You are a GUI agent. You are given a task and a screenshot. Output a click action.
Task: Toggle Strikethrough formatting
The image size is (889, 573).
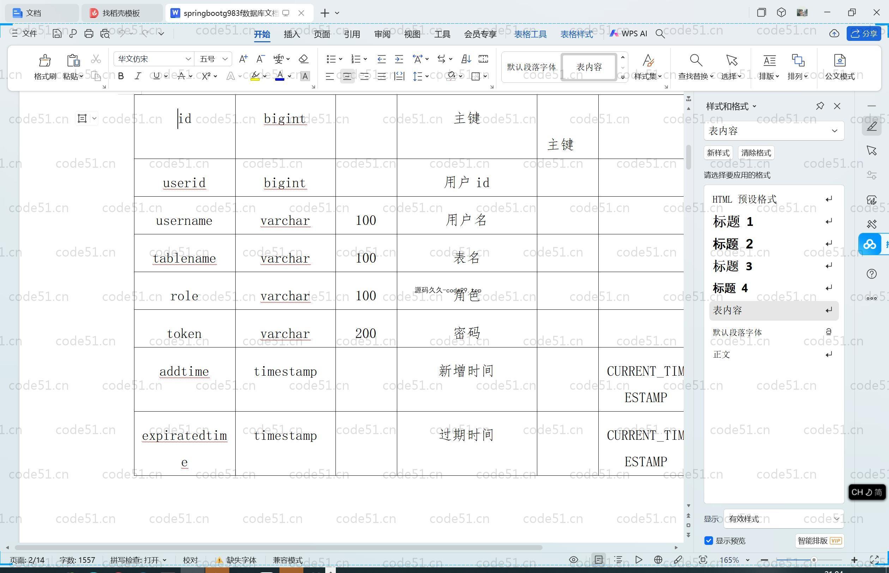click(x=181, y=76)
